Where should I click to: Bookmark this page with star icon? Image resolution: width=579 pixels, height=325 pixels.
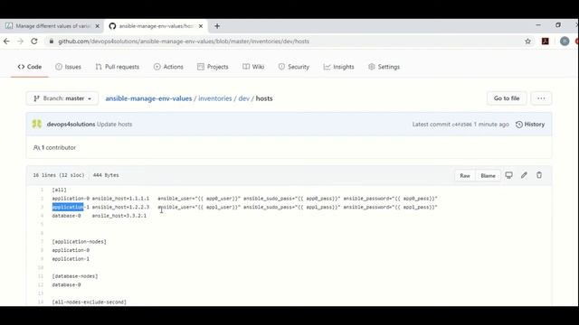527,42
